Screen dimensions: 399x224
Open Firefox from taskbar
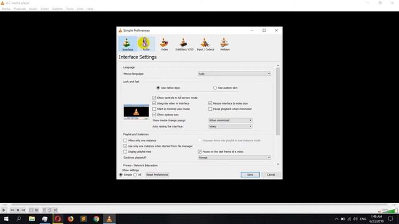[70, 218]
